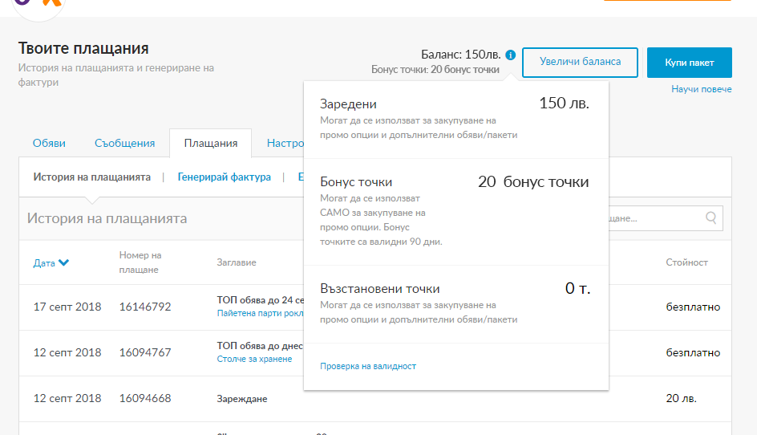
Task: Open Столче за хранене listing link
Action: tap(254, 359)
